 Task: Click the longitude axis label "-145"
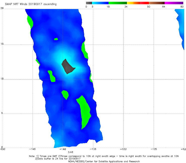point(32,149)
